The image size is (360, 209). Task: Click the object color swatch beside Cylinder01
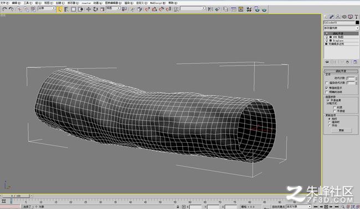coord(357,23)
